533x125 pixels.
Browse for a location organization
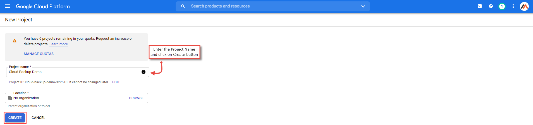pyautogui.click(x=136, y=98)
